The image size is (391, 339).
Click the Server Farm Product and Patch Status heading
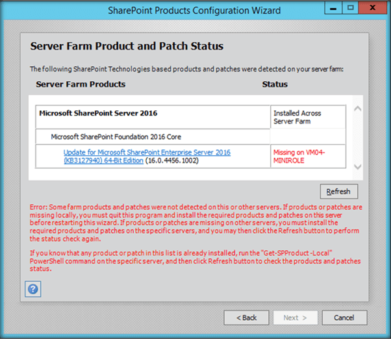pyautogui.click(x=127, y=47)
